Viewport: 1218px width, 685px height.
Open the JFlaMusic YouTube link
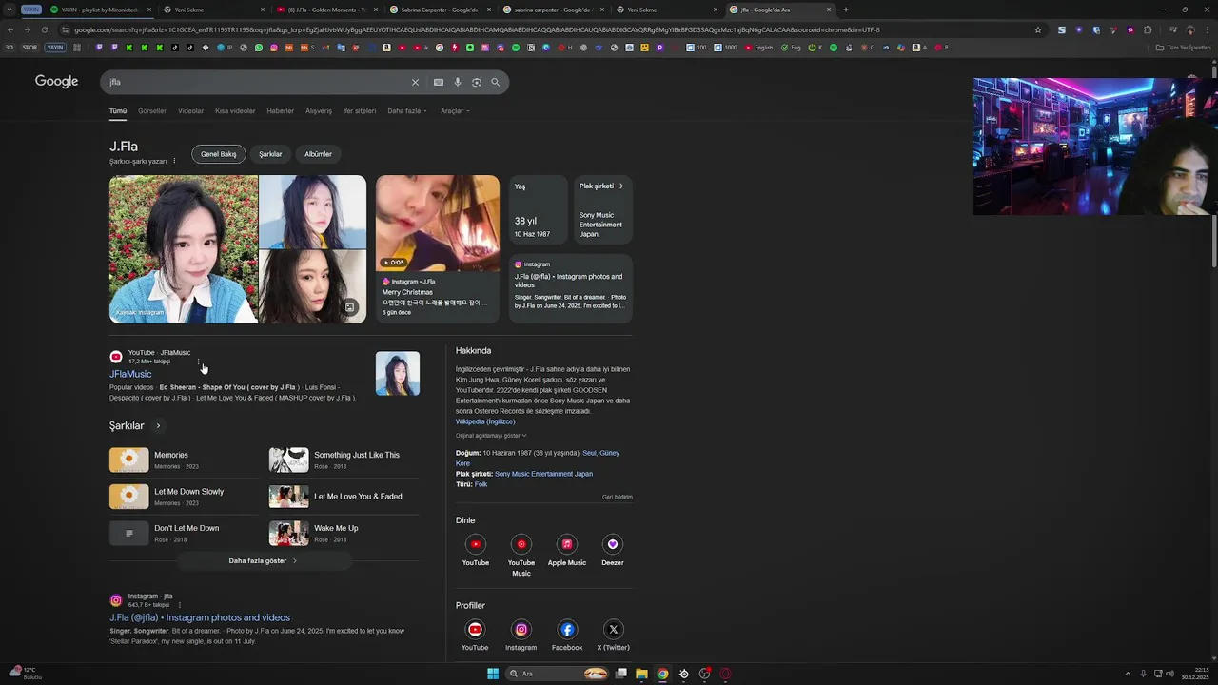coord(130,374)
